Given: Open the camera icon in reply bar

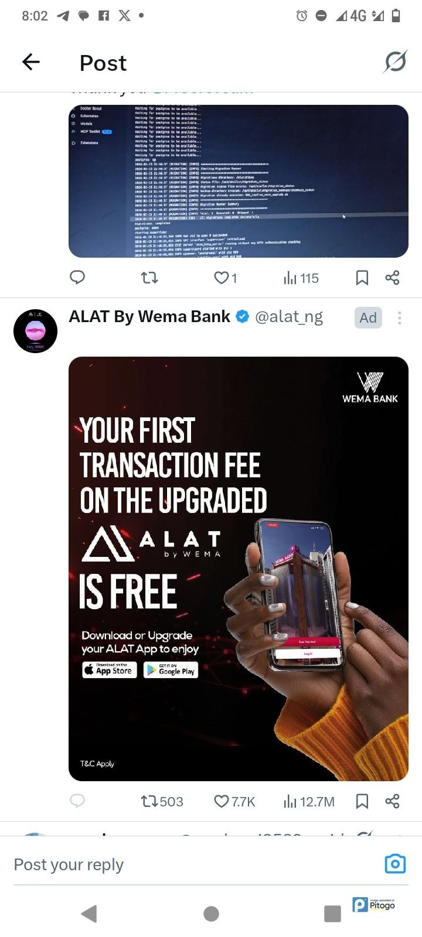Looking at the screenshot, I should 395,864.
